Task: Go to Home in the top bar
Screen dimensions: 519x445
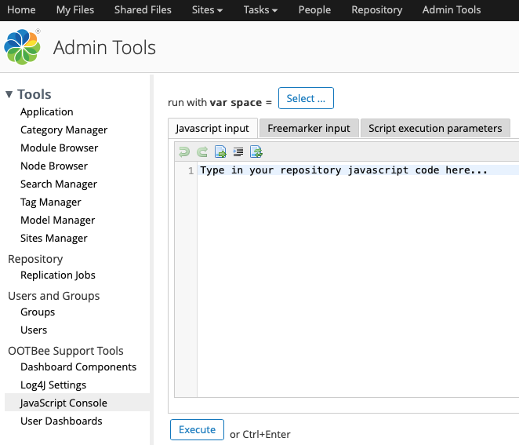Action: (21, 10)
